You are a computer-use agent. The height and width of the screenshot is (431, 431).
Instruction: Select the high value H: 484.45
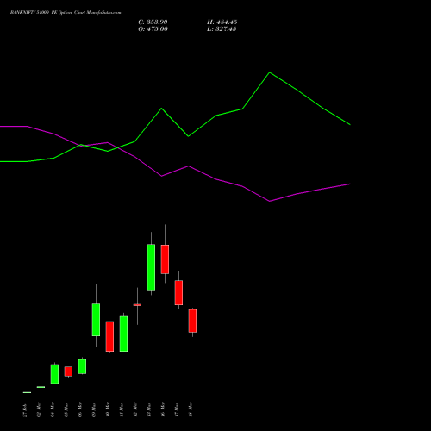[222, 22]
